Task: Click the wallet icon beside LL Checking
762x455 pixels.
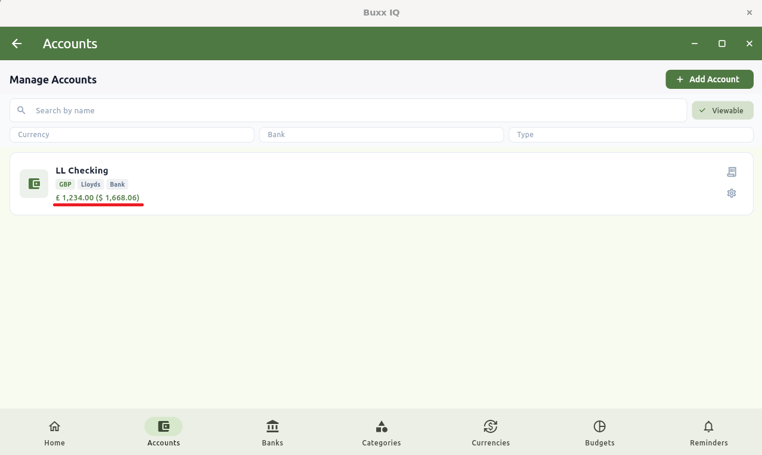Action: pos(34,184)
